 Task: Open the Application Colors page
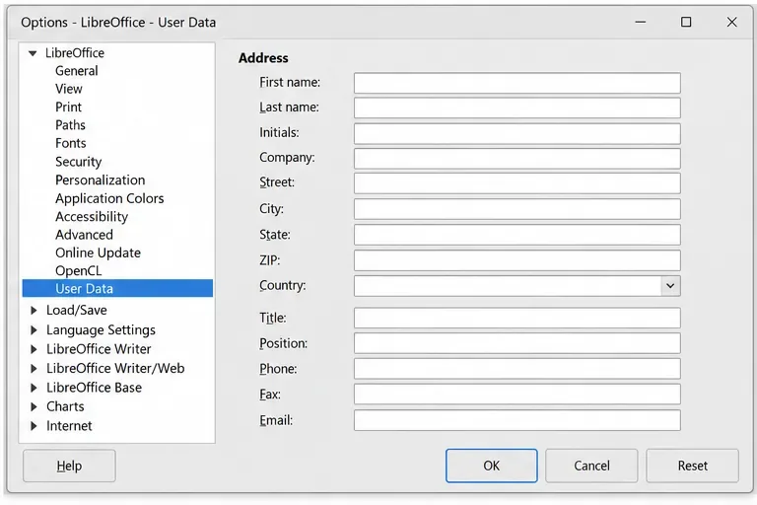coord(109,198)
